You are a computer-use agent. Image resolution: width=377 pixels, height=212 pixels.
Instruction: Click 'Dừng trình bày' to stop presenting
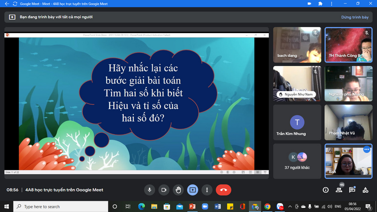coord(354,17)
